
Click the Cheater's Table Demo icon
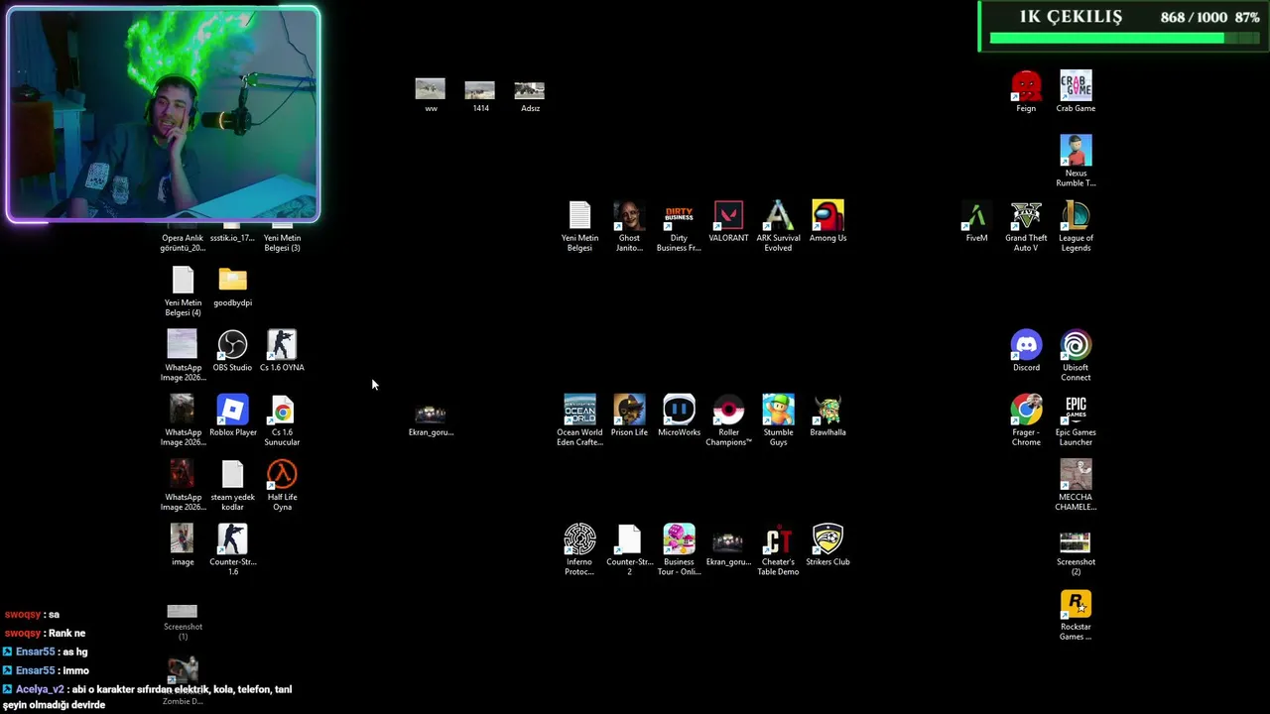click(x=778, y=550)
